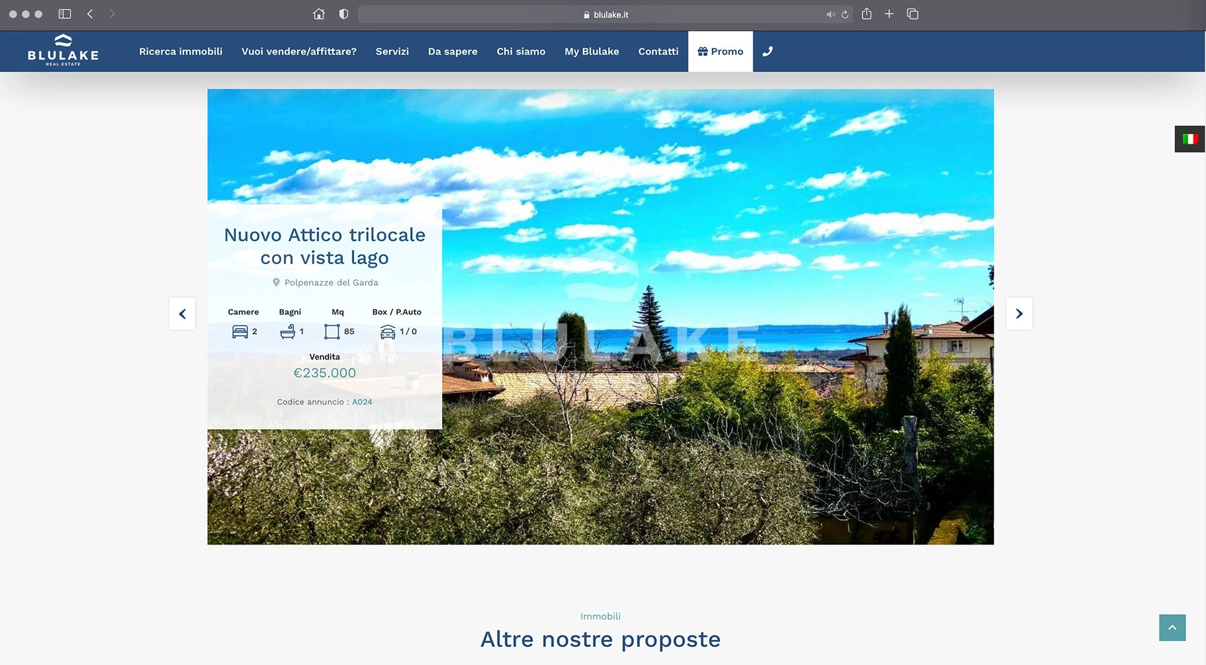The image size is (1206, 665).
Task: Open the Promo tab
Action: pyautogui.click(x=720, y=51)
